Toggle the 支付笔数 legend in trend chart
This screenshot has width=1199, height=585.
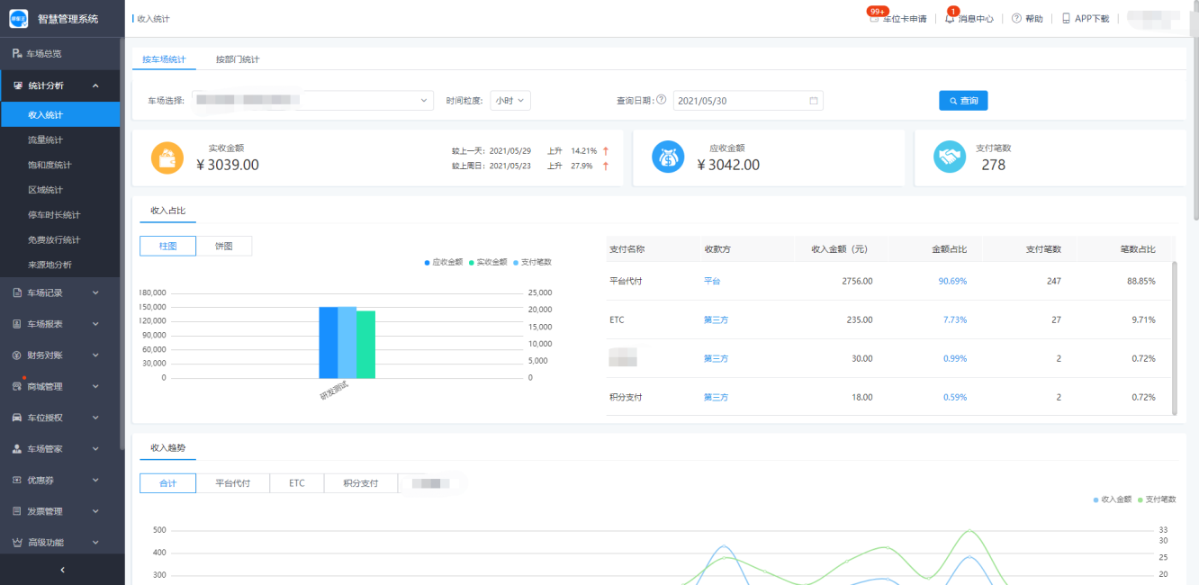(1157, 499)
